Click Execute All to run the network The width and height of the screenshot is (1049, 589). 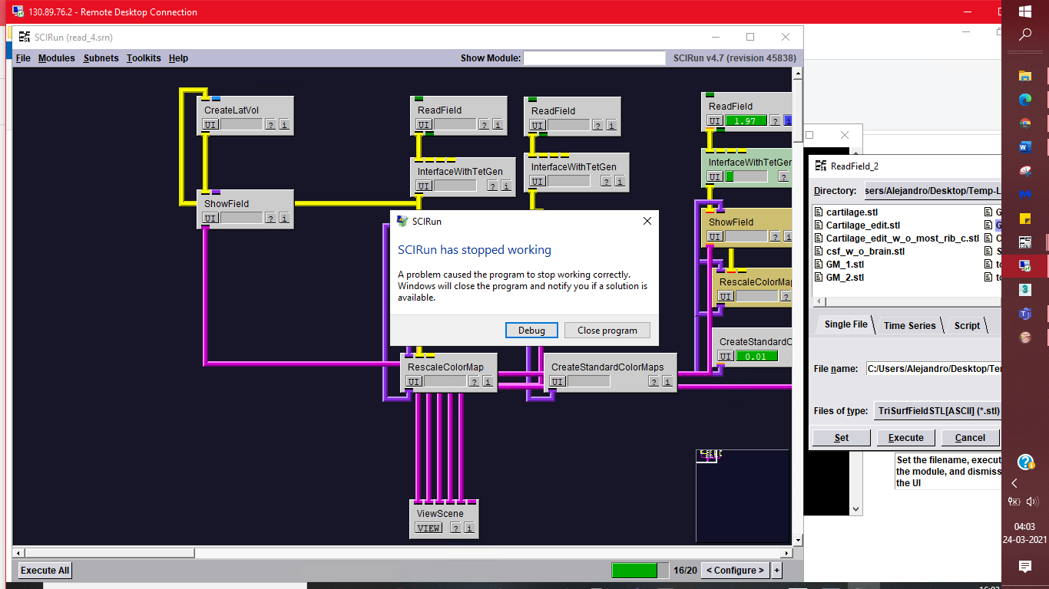(44, 570)
